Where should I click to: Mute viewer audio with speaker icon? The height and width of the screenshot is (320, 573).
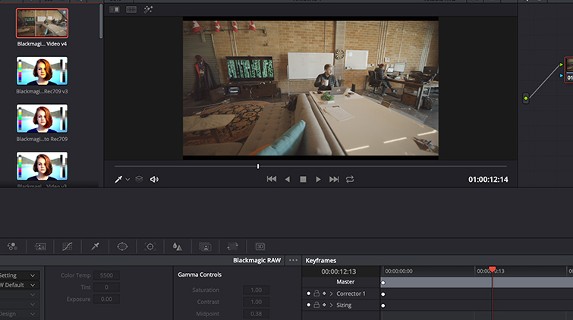click(x=154, y=180)
